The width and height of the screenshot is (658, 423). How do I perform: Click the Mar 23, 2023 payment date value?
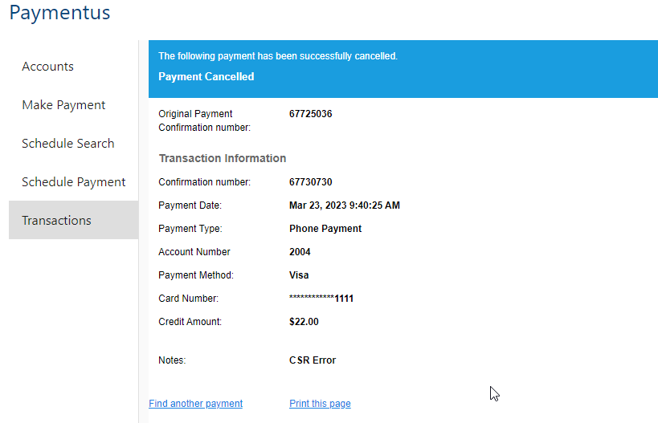pos(345,205)
